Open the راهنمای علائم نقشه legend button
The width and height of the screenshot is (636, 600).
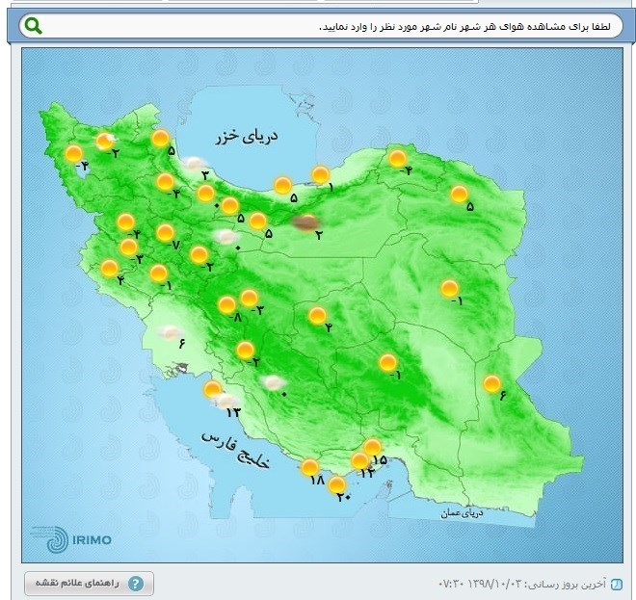[x=89, y=584]
